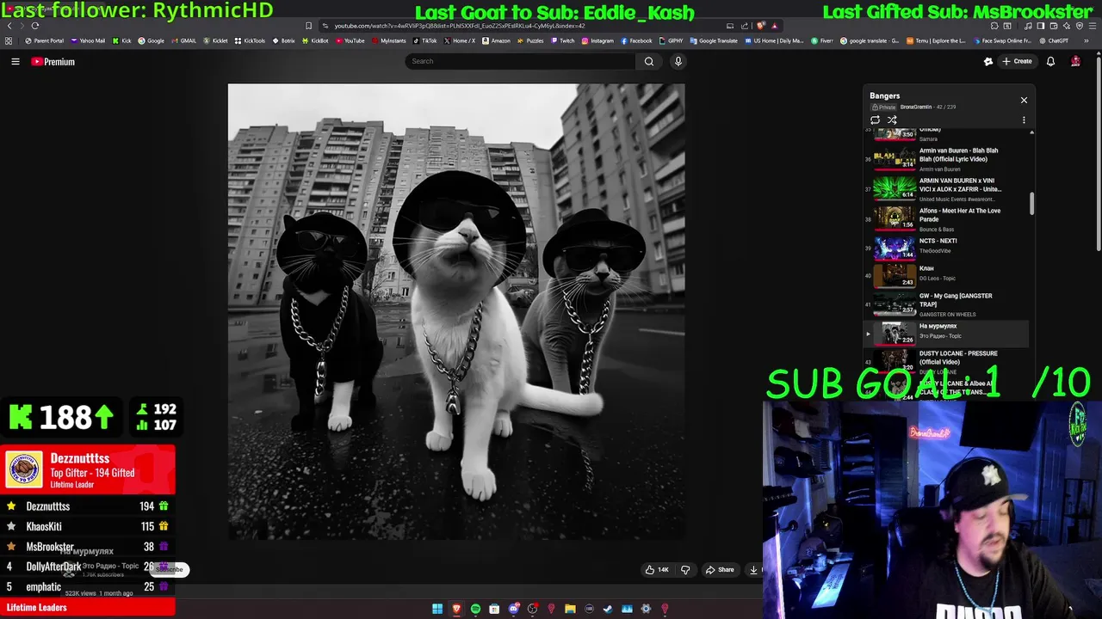Open the GIPHY bookmark
1102x619 pixels.
[x=671, y=40]
